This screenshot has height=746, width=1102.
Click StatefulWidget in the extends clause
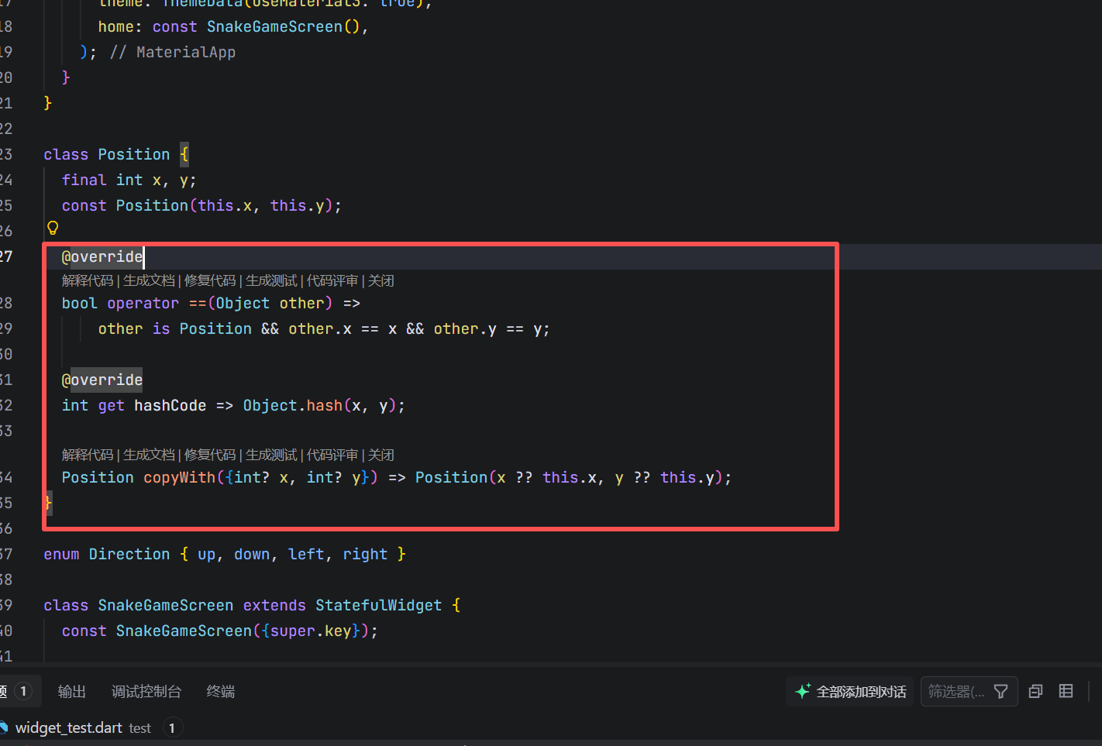click(379, 605)
